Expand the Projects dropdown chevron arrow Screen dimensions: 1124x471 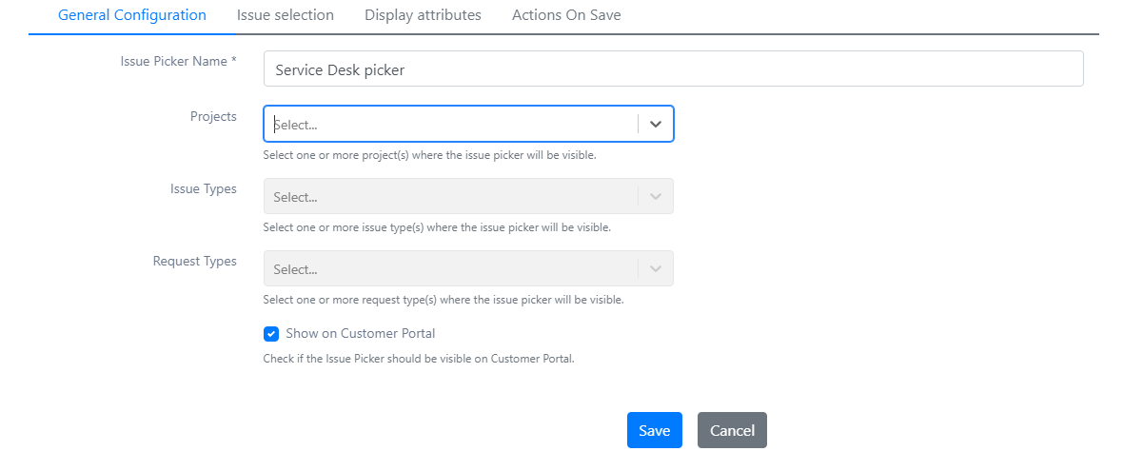point(655,124)
